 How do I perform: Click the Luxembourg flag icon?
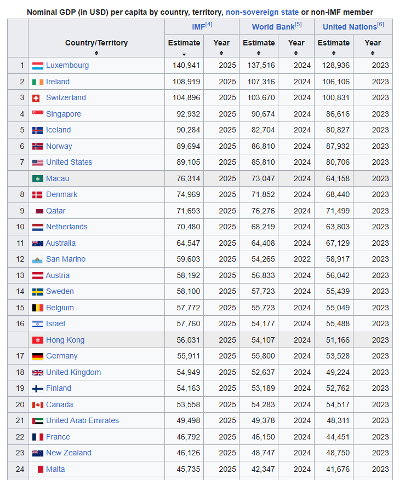pyautogui.click(x=38, y=66)
